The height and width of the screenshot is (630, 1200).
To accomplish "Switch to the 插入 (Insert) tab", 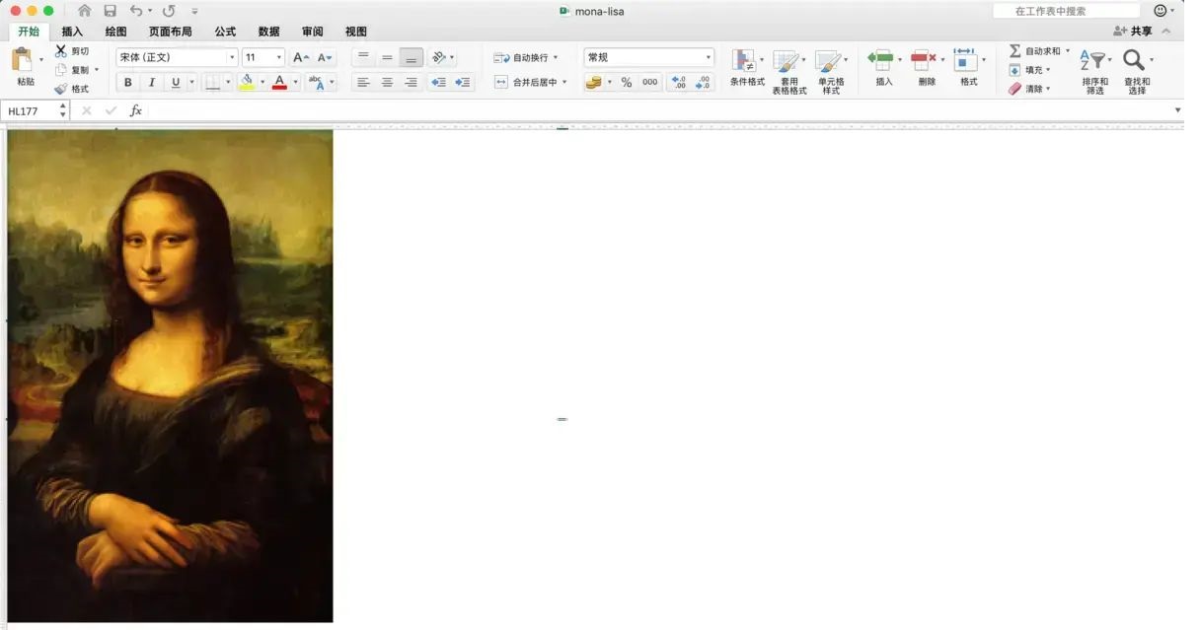I will pos(72,32).
